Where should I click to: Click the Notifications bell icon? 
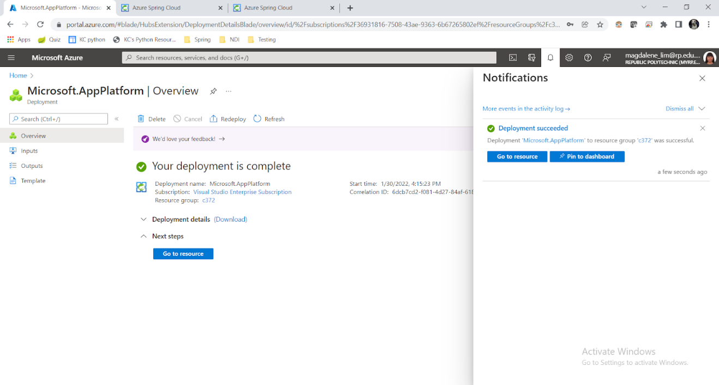550,57
